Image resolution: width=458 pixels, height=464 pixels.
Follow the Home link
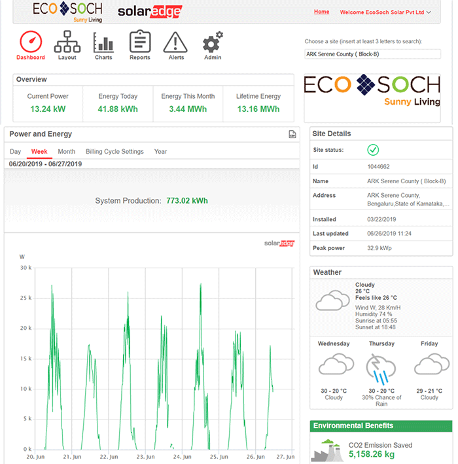[322, 12]
